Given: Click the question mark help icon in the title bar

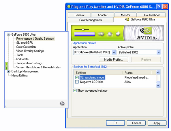Looking at the screenshot, I should click(159, 7).
